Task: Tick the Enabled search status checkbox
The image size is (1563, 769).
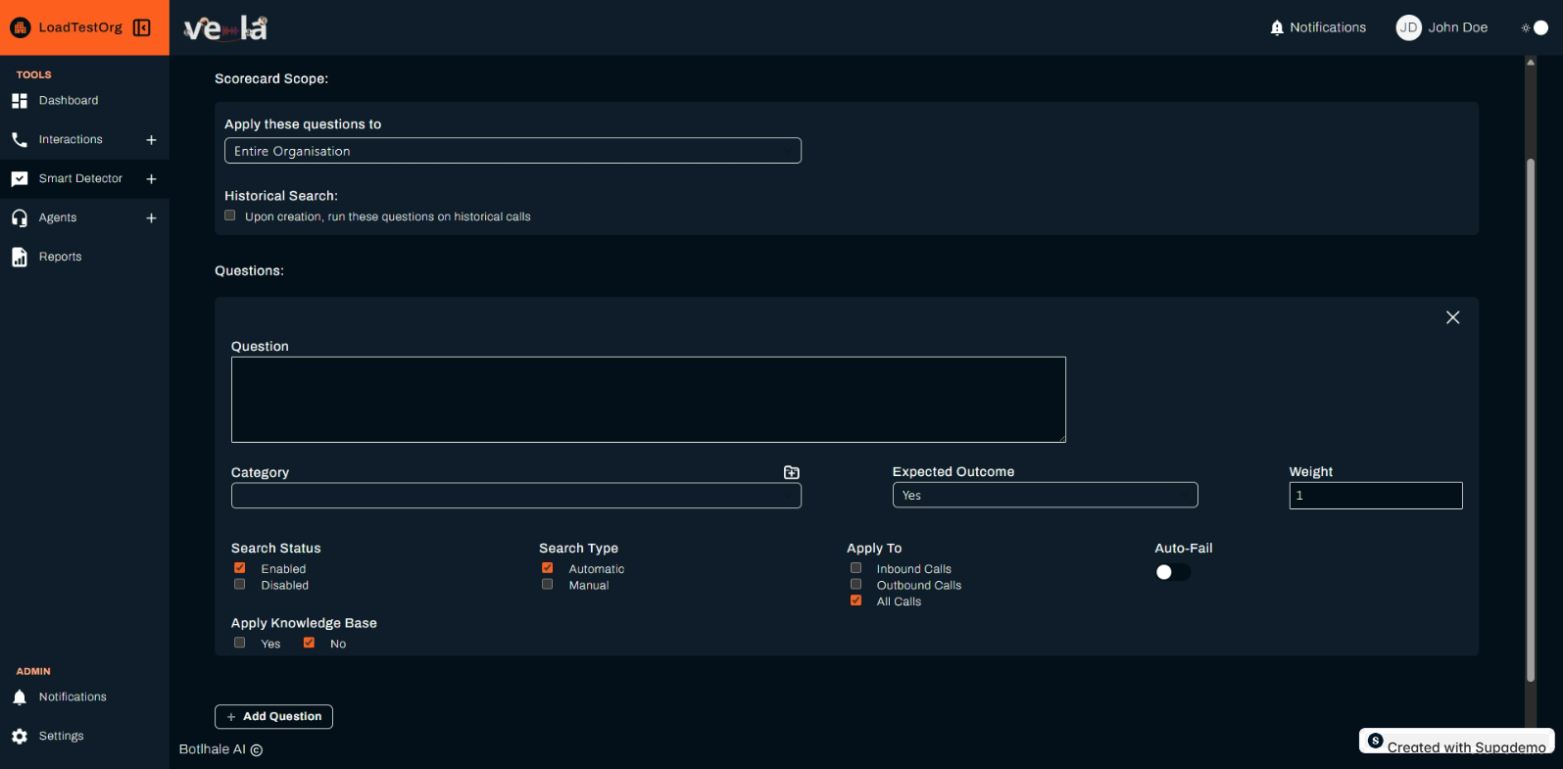Action: pos(240,568)
